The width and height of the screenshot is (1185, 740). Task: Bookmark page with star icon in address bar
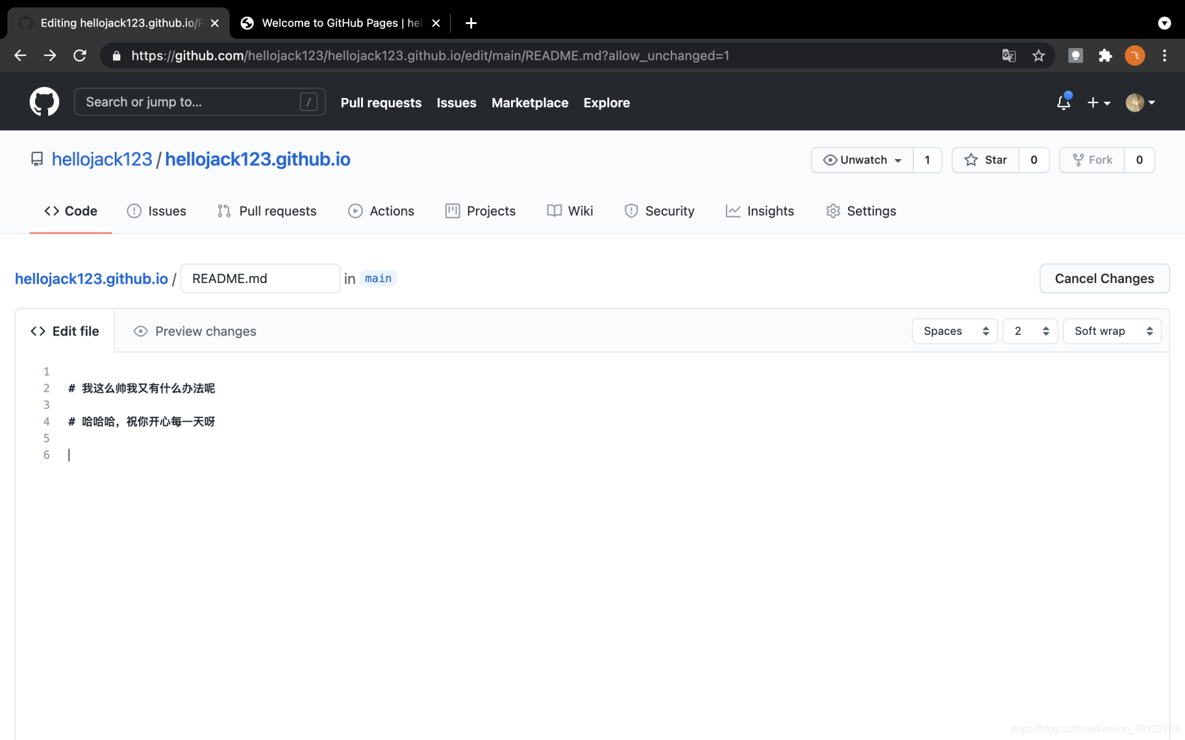coord(1039,55)
